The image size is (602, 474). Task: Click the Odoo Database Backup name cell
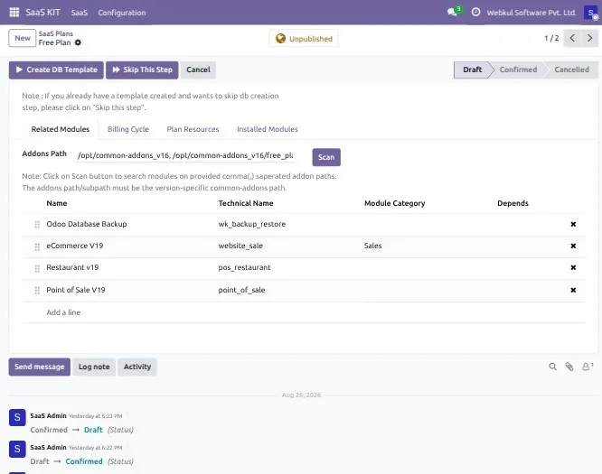[87, 224]
